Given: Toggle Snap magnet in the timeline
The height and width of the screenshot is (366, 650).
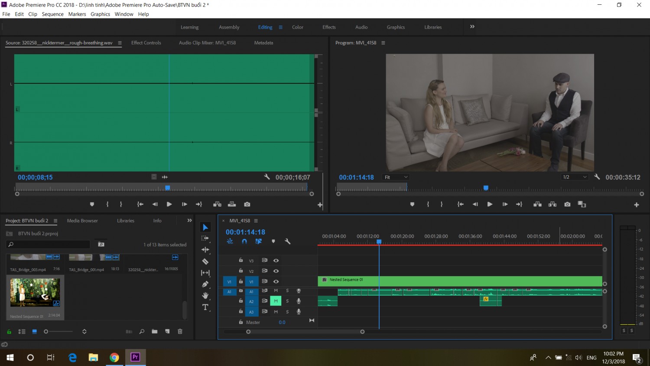Looking at the screenshot, I should [244, 242].
